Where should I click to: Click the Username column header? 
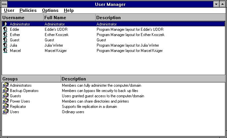pos(13,18)
